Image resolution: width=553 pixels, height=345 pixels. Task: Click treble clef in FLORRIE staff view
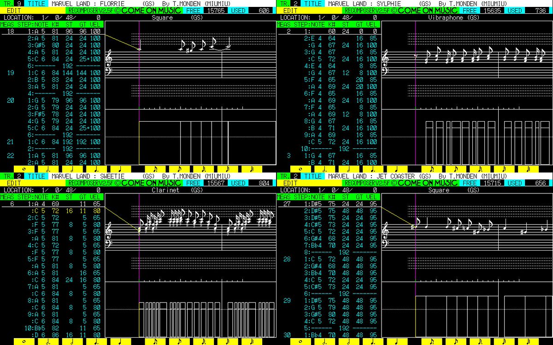point(109,58)
